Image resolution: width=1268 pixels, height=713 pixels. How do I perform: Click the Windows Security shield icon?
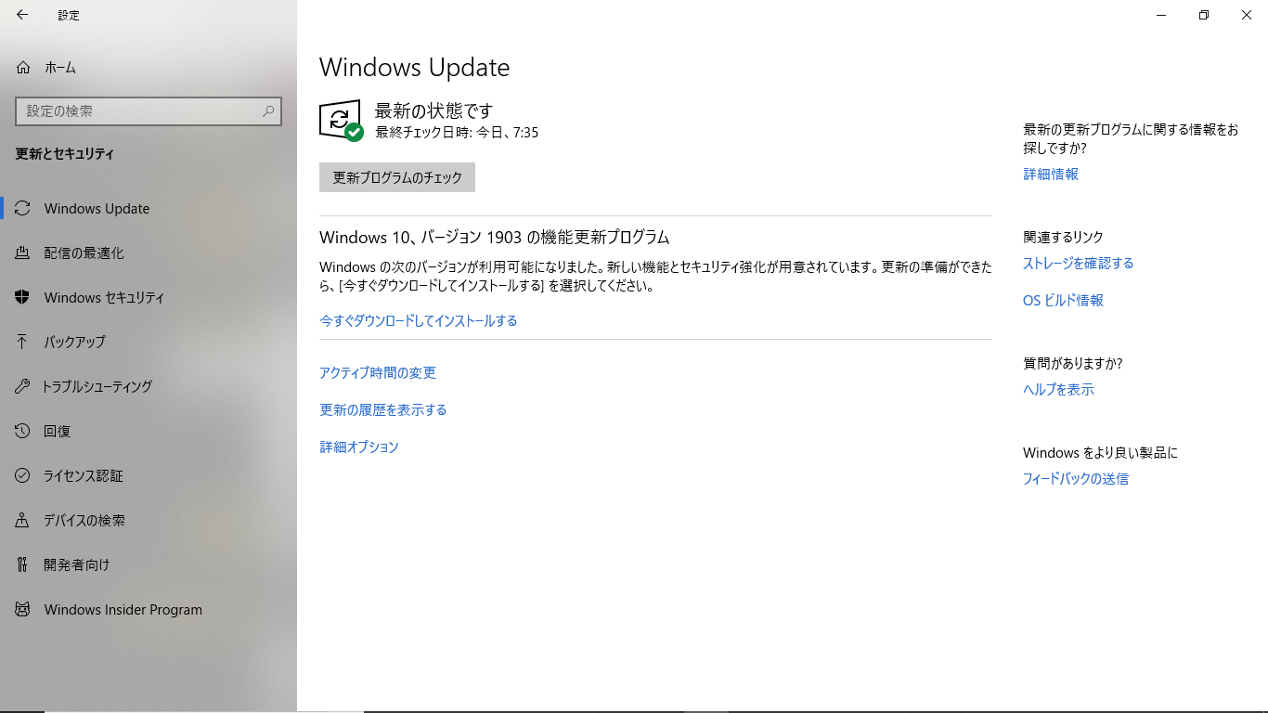pyautogui.click(x=23, y=297)
